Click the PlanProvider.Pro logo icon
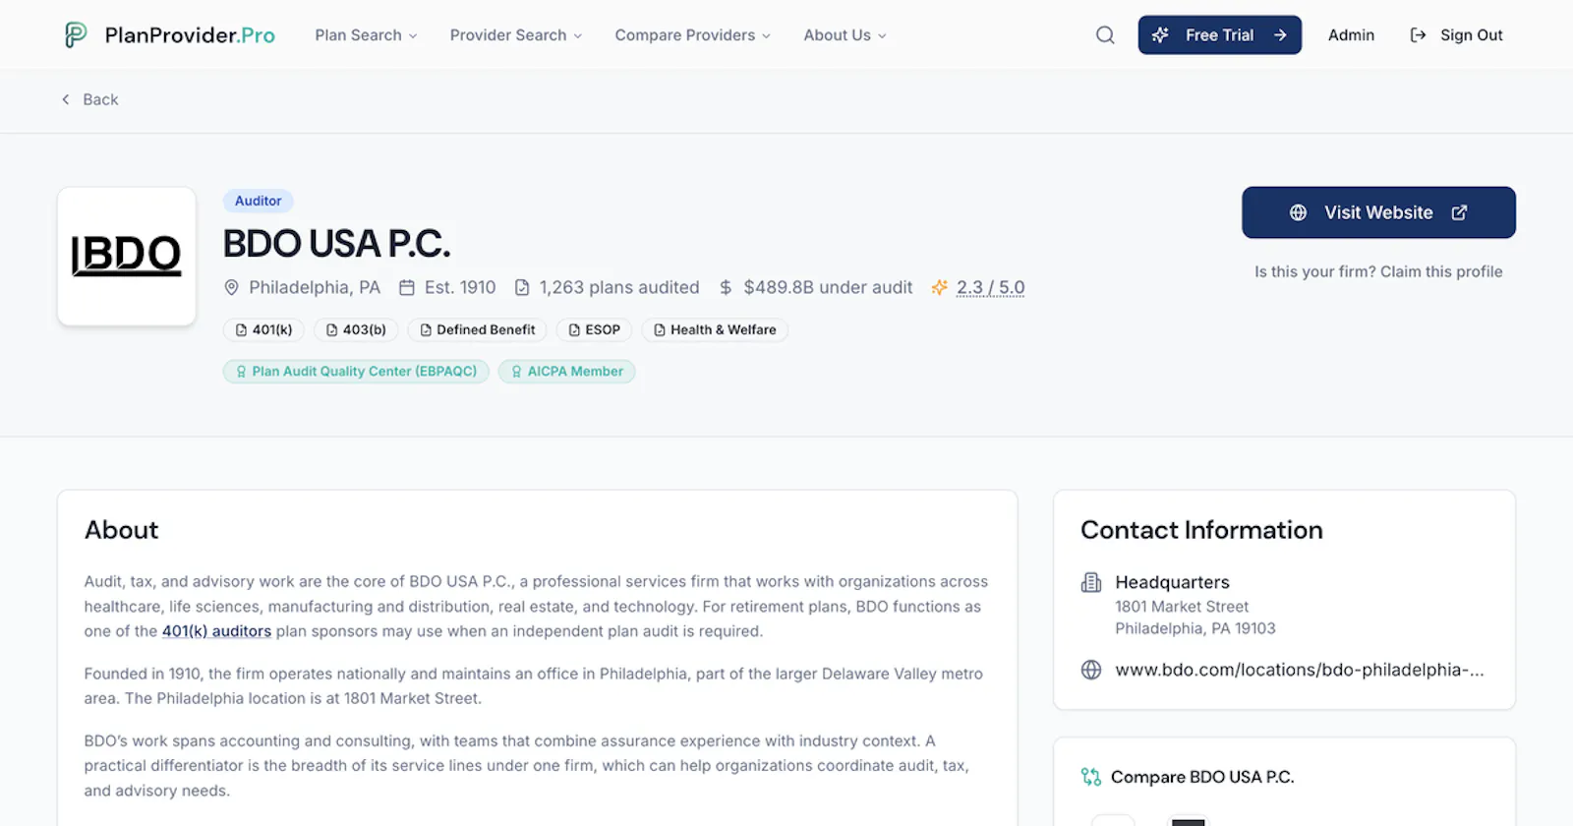 pos(76,35)
